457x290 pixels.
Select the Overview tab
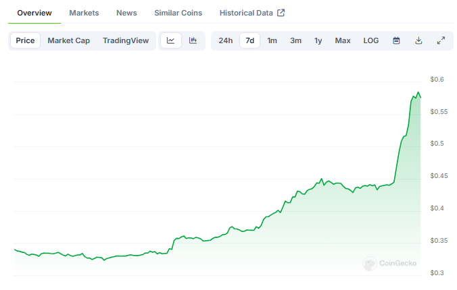click(34, 13)
